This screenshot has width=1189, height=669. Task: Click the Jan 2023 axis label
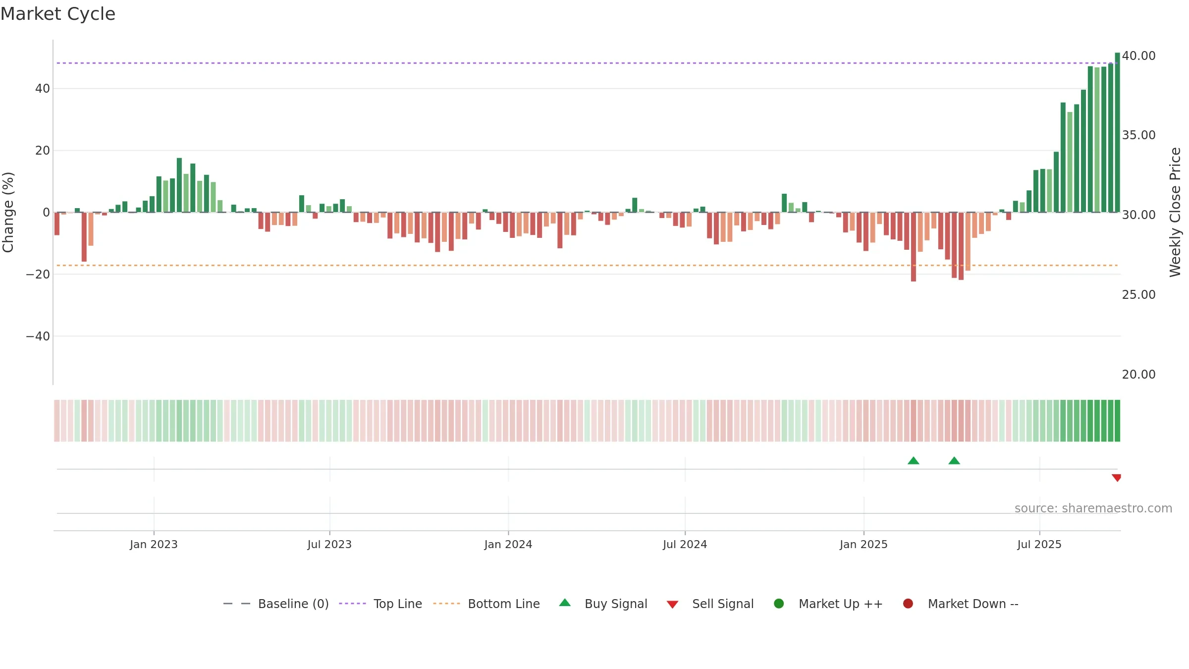[x=154, y=544]
